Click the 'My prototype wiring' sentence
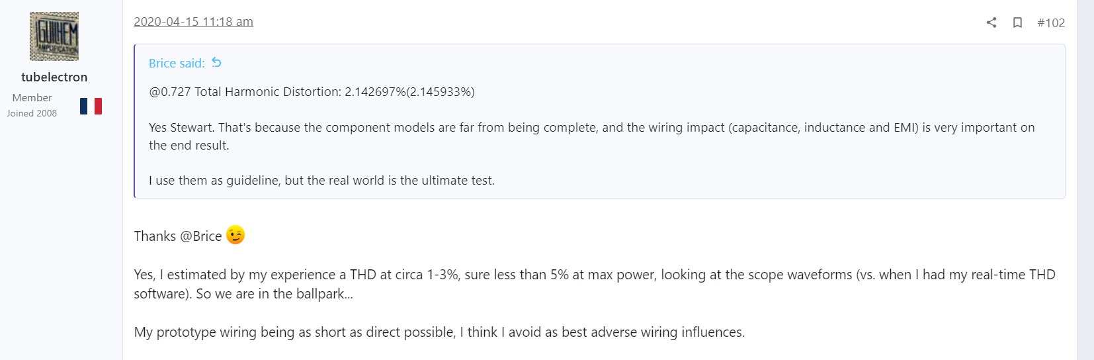Image resolution: width=1094 pixels, height=360 pixels. coord(439,332)
